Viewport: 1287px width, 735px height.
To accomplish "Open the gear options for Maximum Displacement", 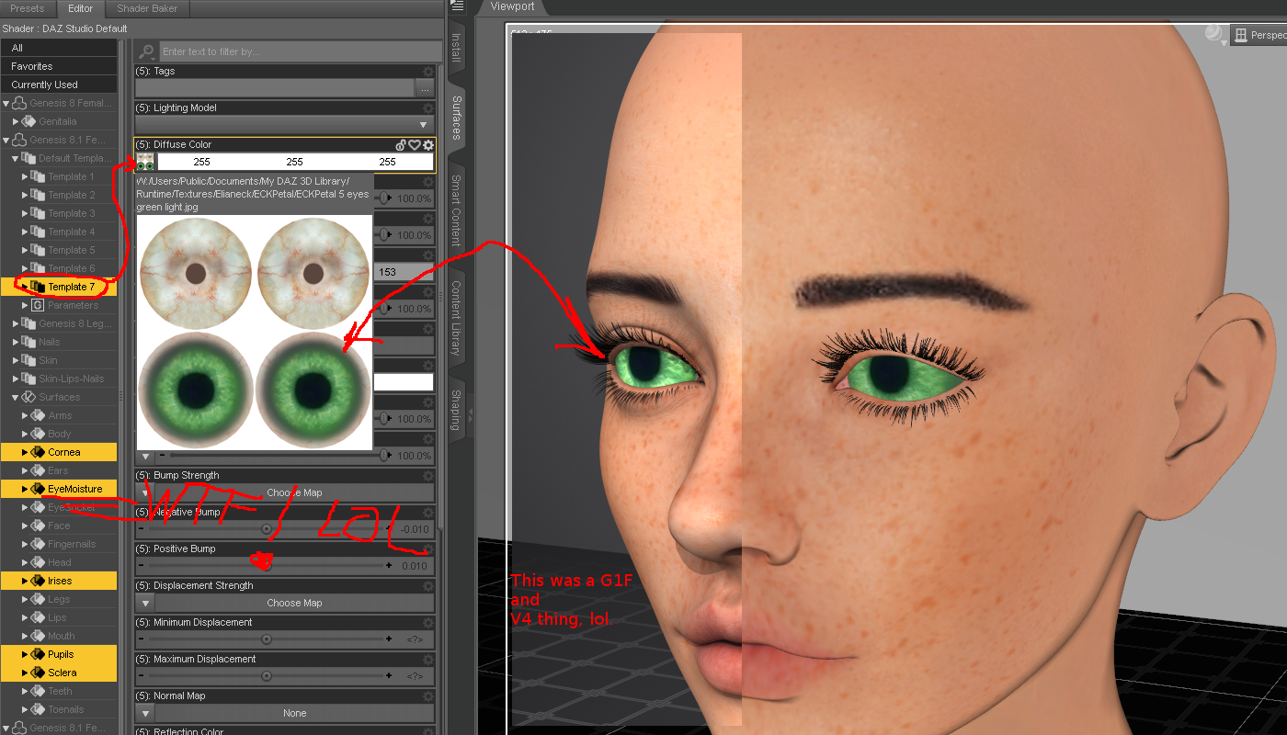I will 427,659.
